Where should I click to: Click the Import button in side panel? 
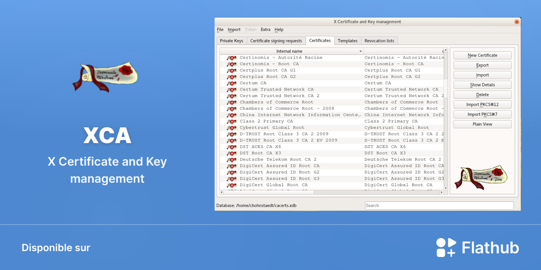pyautogui.click(x=482, y=75)
